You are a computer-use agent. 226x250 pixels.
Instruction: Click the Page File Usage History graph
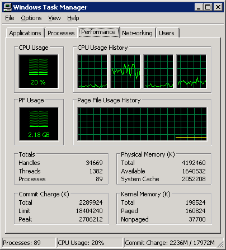click(x=142, y=124)
